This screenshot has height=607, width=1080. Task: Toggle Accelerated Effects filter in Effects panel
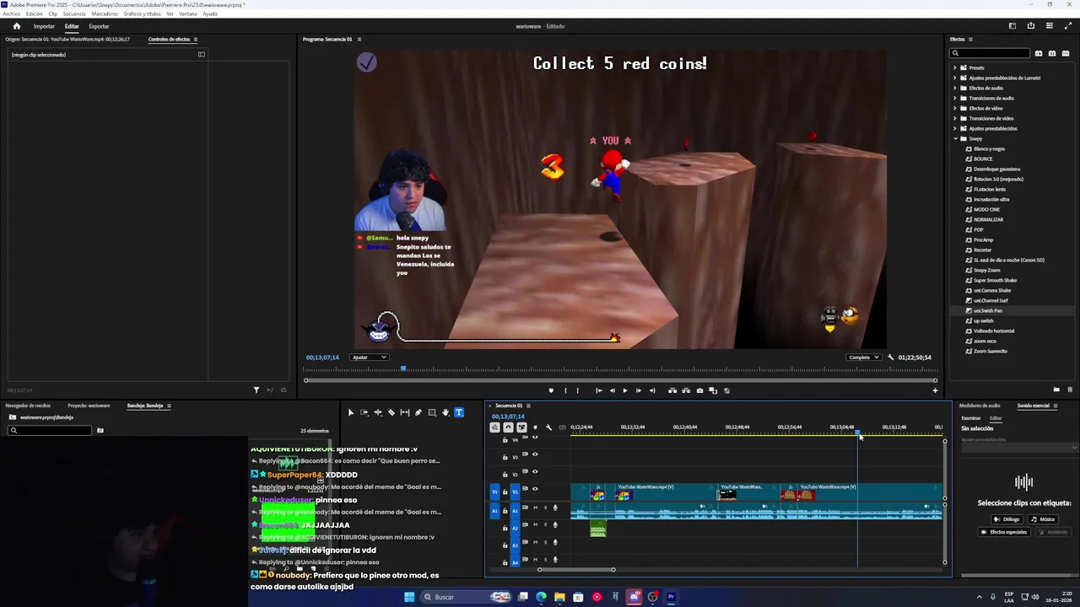pos(1039,53)
